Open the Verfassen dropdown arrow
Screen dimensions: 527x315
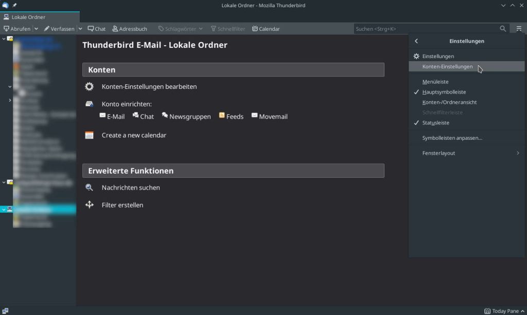80,29
